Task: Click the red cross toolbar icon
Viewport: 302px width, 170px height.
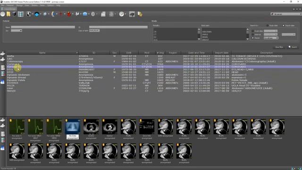Action: coord(61,14)
